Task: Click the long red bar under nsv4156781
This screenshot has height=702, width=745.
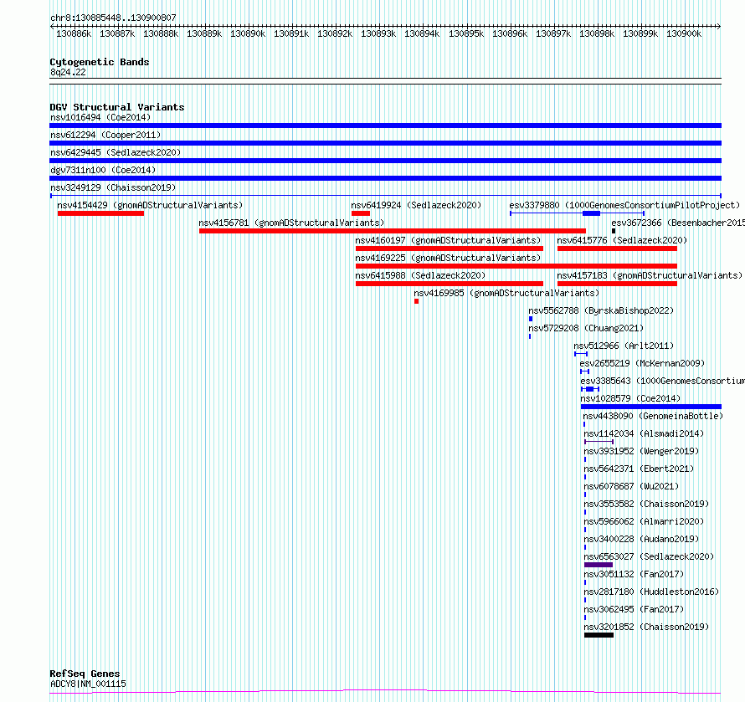Action: [393, 231]
